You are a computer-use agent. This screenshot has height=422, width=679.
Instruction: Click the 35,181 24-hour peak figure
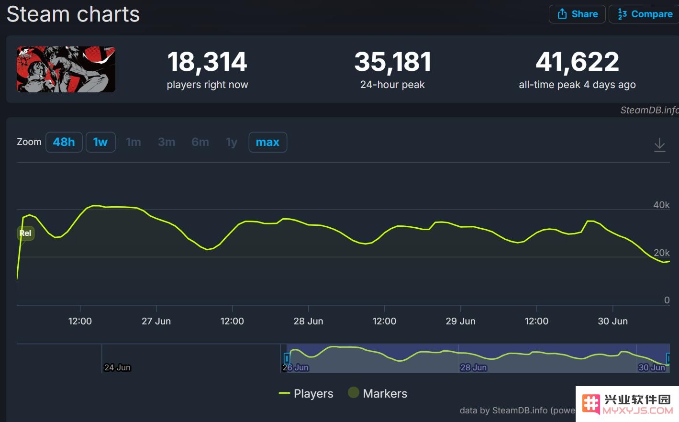pos(393,62)
